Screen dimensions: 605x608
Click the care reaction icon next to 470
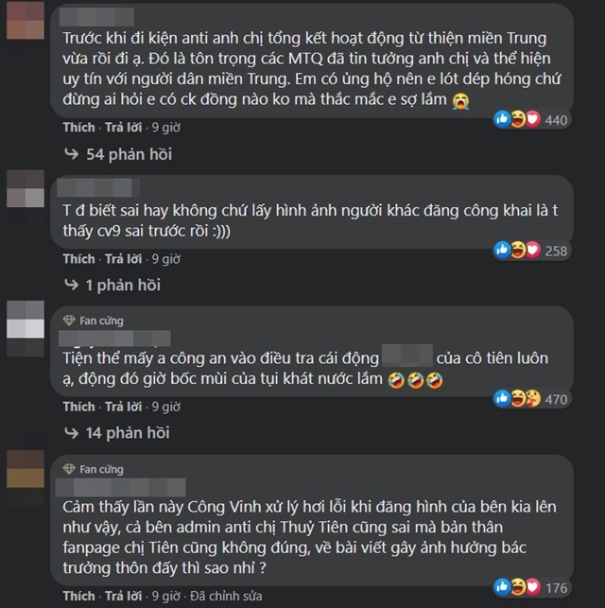533,398
